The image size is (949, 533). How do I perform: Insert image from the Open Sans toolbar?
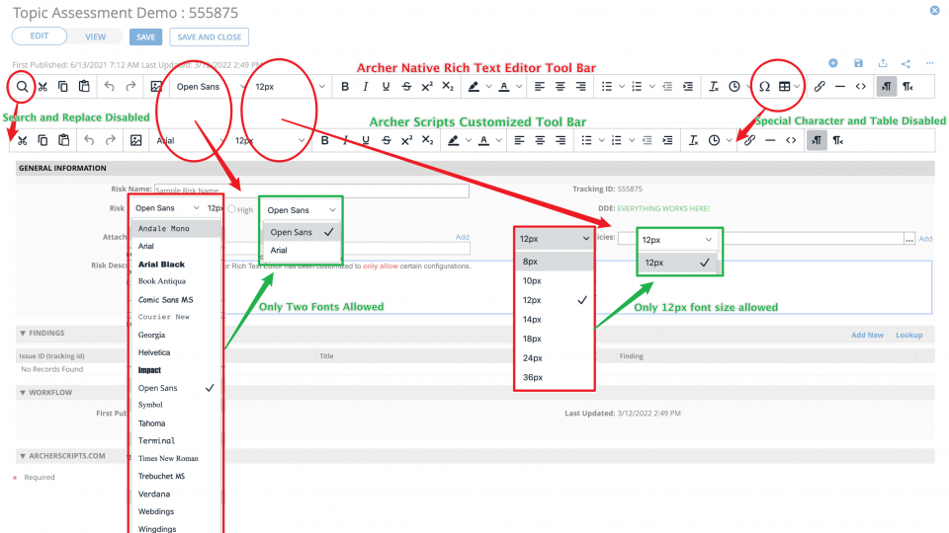(x=156, y=87)
